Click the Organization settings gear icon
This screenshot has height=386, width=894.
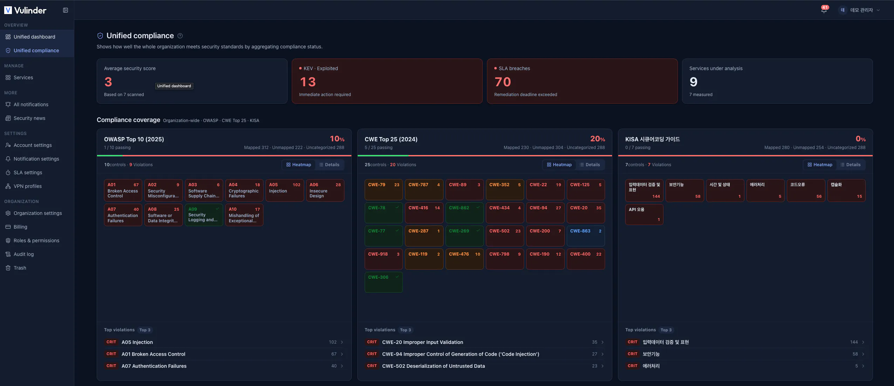point(8,213)
